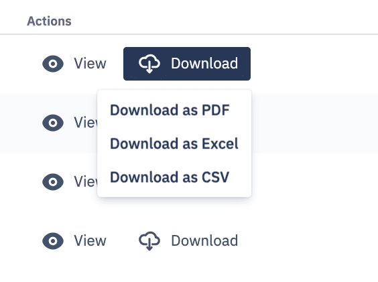Image resolution: width=378 pixels, height=282 pixels.
Task: Click the Download text in the dark button
Action: 204,64
